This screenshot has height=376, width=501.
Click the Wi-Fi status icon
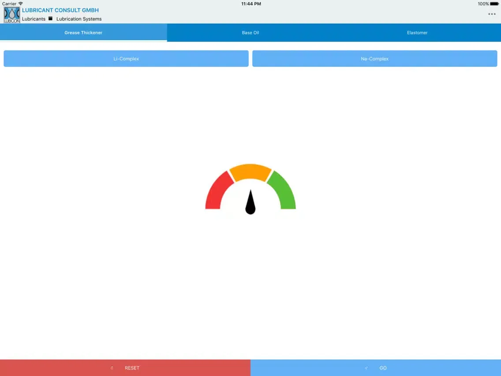point(20,4)
